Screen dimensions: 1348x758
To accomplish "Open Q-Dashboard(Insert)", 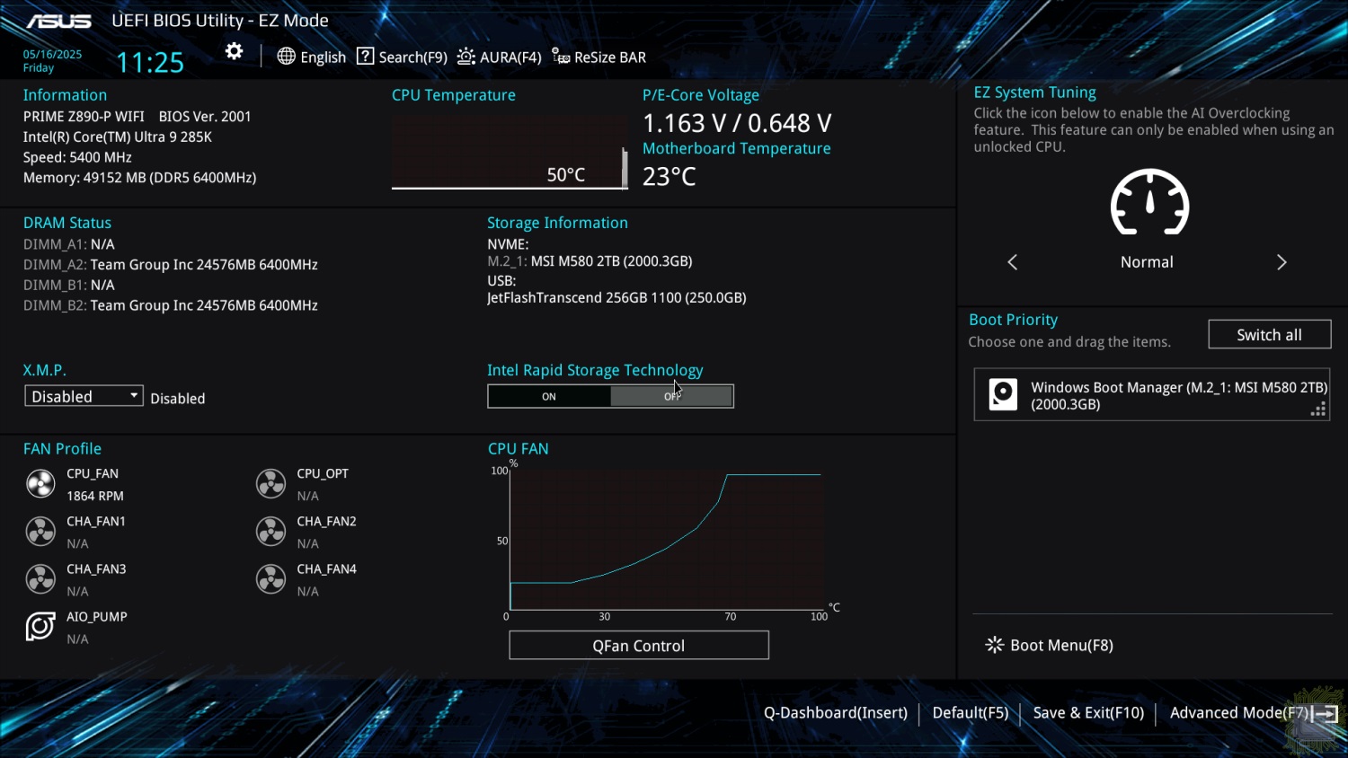I will [x=836, y=712].
